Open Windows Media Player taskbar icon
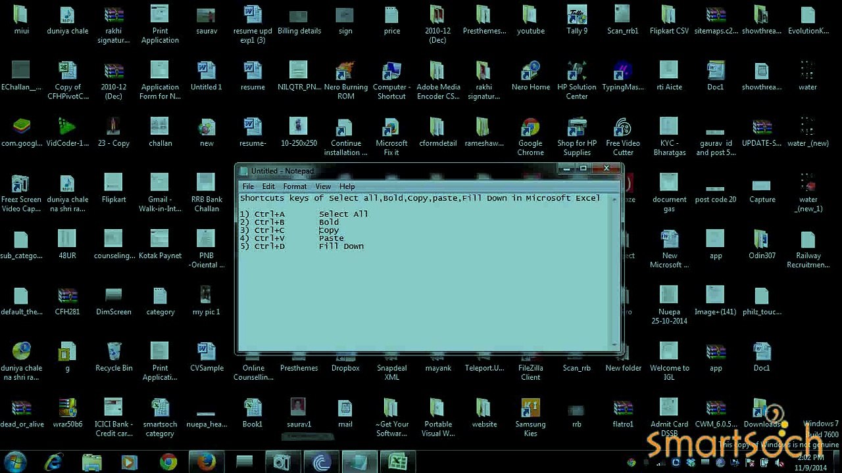The width and height of the screenshot is (842, 473). [x=130, y=462]
